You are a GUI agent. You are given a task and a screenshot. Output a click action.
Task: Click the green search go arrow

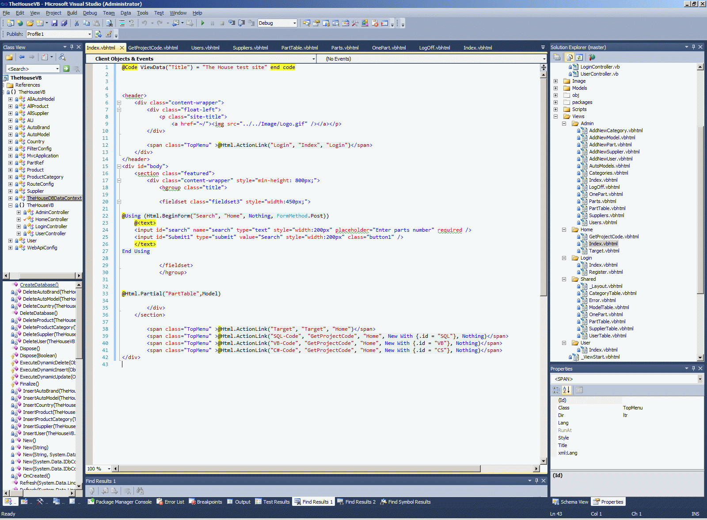tap(66, 69)
